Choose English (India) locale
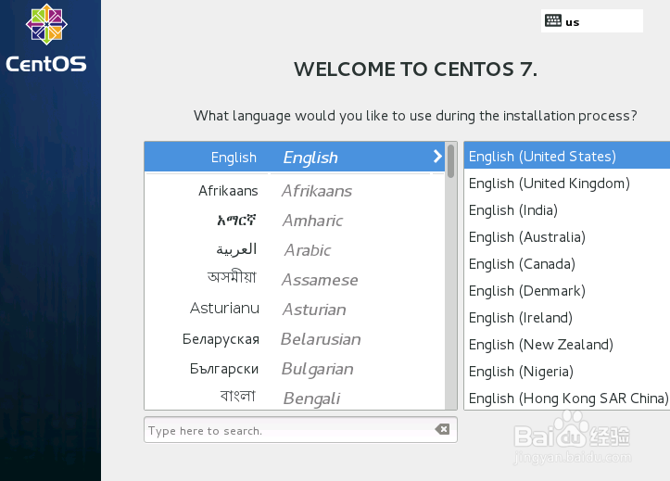Screen dimensions: 670x481 pos(567,210)
